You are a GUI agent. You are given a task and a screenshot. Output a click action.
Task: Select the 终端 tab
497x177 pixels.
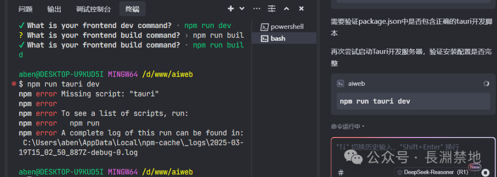(133, 9)
